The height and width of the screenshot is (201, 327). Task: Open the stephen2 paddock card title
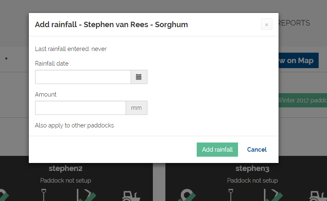[66, 168]
